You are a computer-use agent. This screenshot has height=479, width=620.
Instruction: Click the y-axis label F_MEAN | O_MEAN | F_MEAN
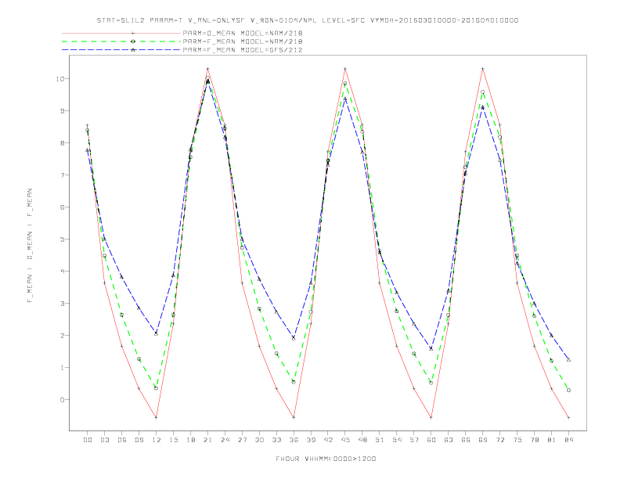(30, 246)
